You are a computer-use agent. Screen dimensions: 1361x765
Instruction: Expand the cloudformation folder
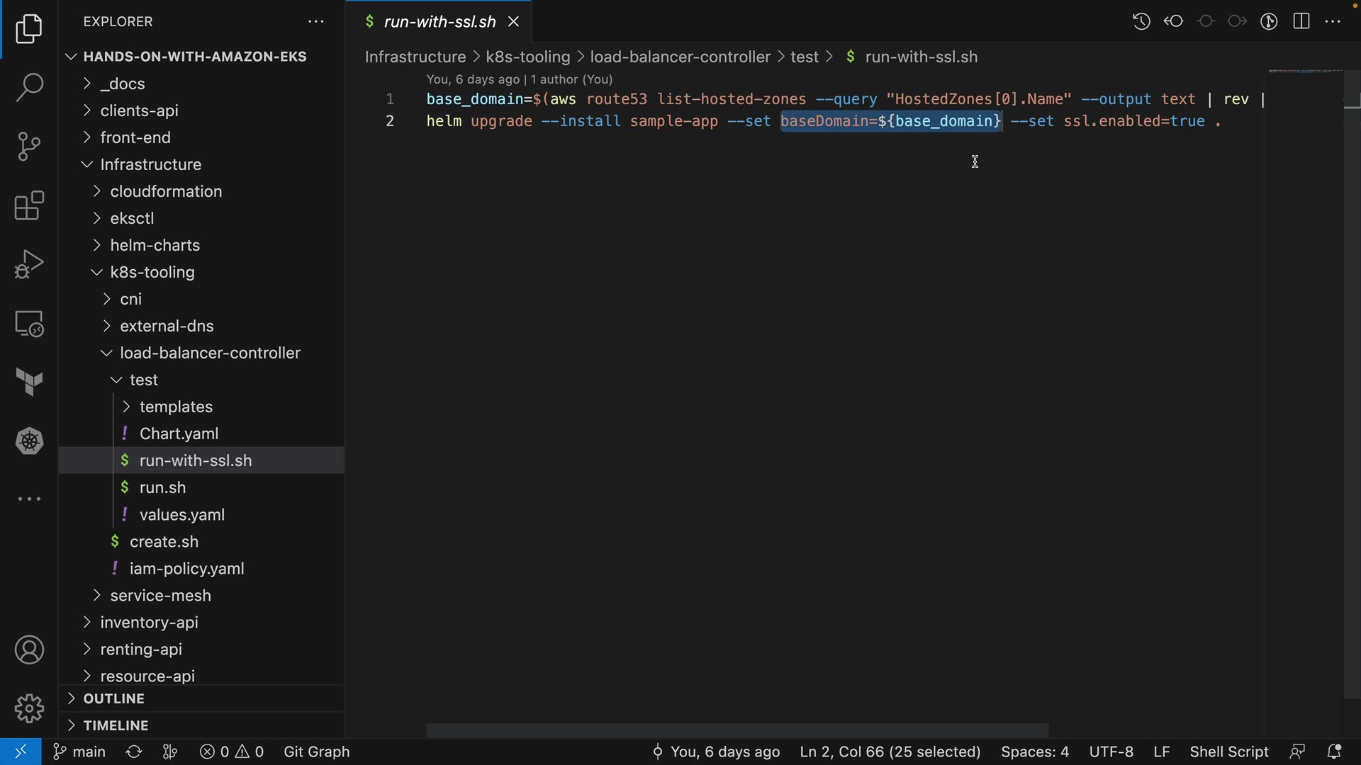[x=165, y=191]
